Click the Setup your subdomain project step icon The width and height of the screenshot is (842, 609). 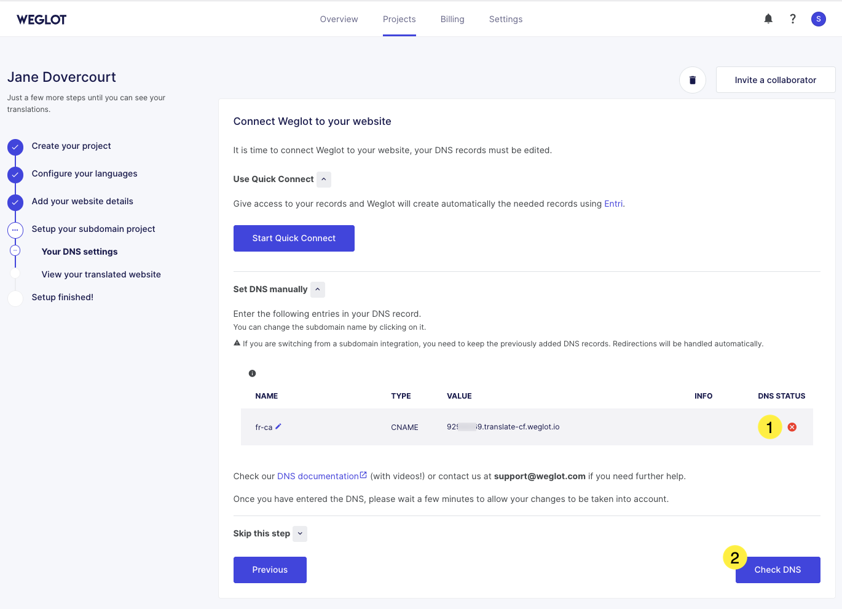pos(15,230)
